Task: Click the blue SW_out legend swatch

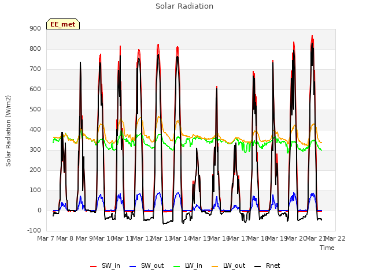Action: tap(133, 267)
